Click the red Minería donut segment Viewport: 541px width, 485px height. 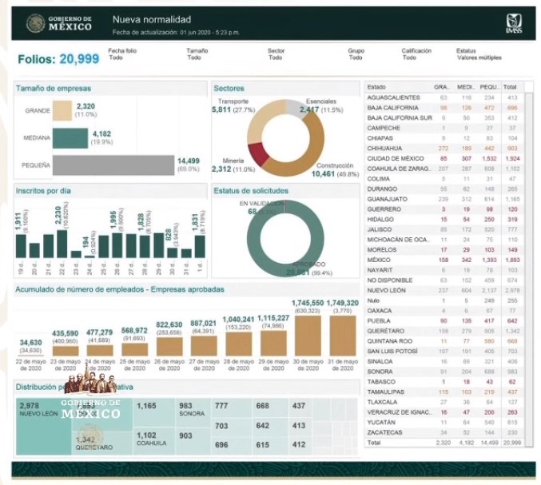click(257, 153)
